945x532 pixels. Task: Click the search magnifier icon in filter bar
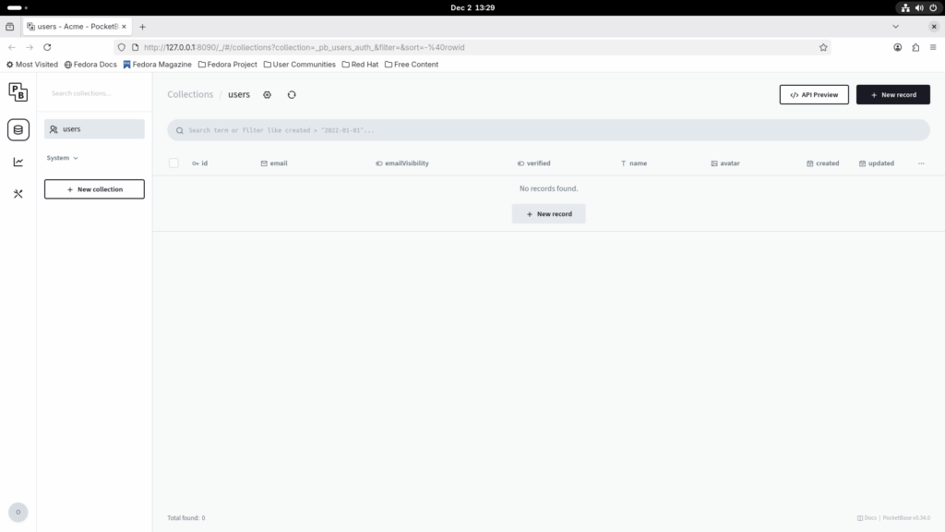tap(180, 130)
